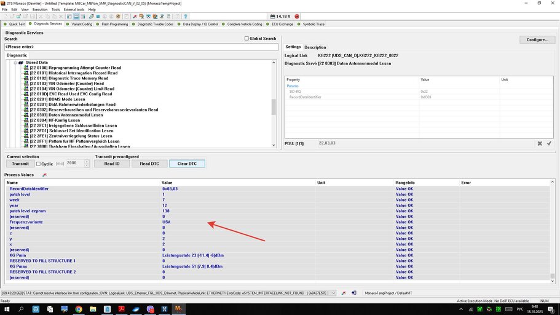Click the Windows Start button

click(7, 309)
